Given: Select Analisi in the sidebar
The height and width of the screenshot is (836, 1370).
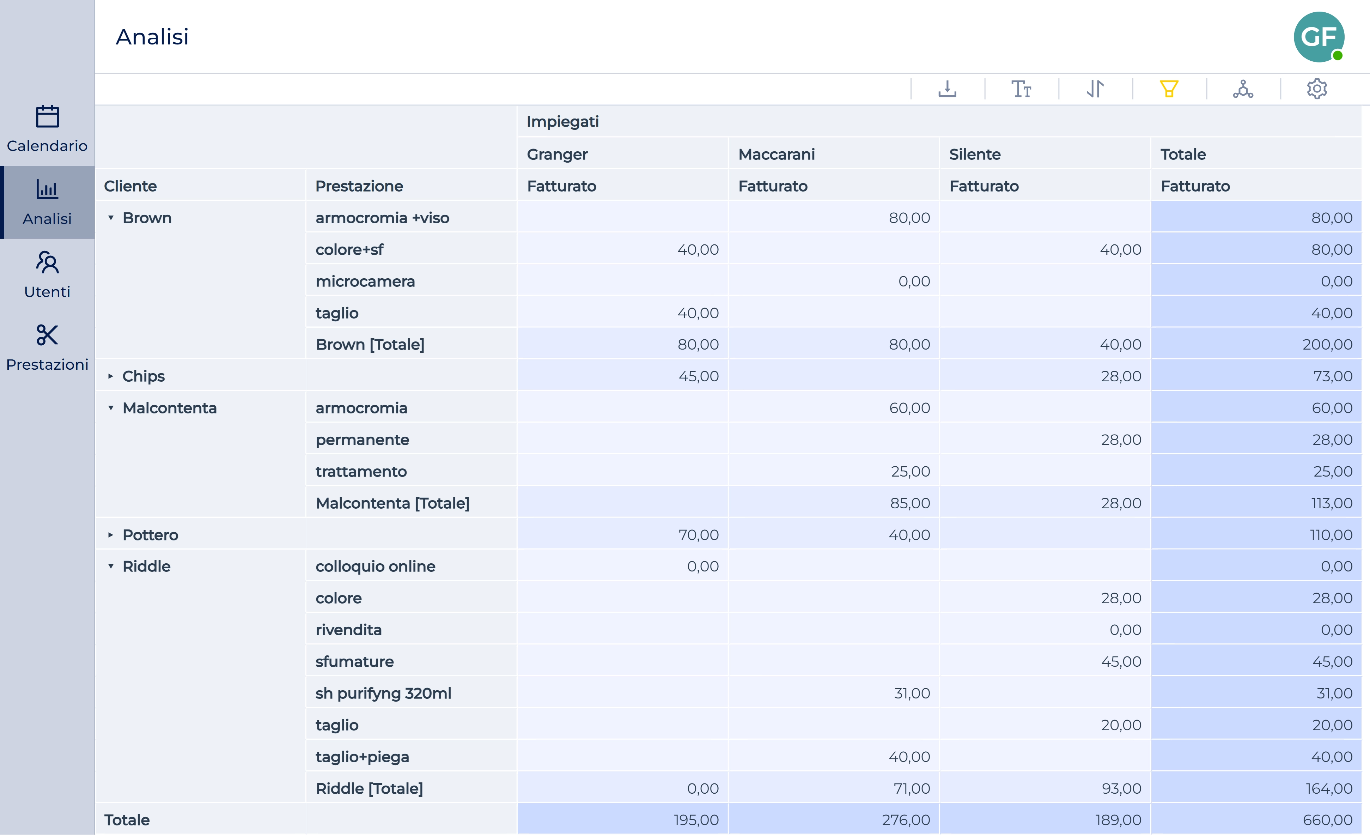Looking at the screenshot, I should (x=47, y=202).
